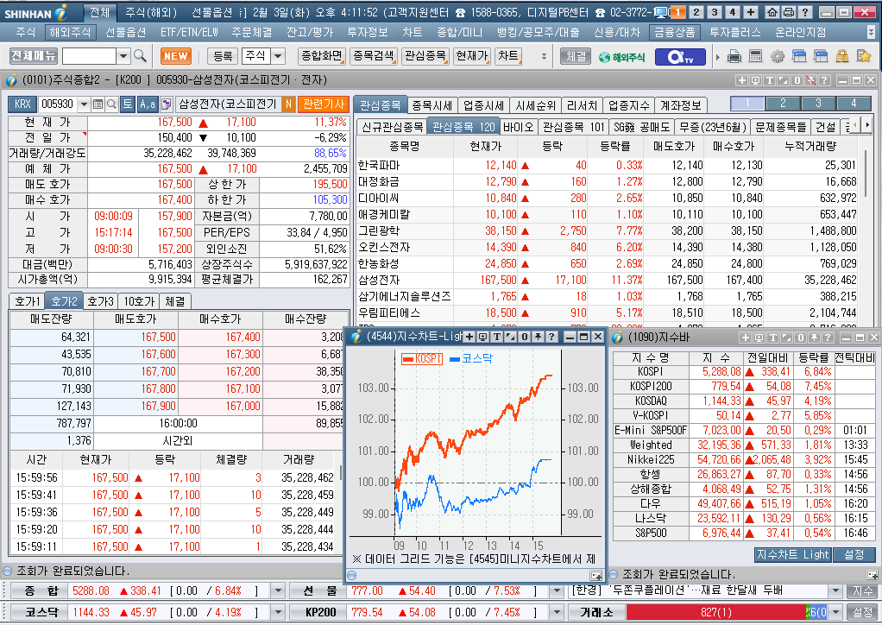Click the first window-layout icon after the gear
882x625 pixels.
point(799,56)
